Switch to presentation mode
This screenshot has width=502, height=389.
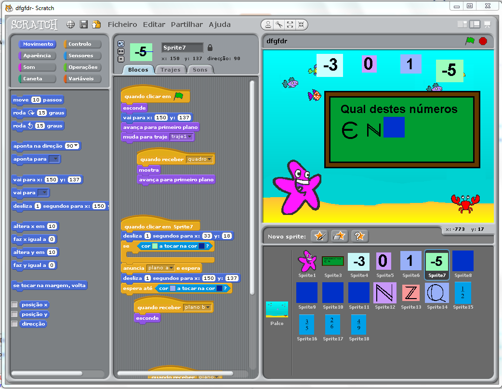[487, 24]
